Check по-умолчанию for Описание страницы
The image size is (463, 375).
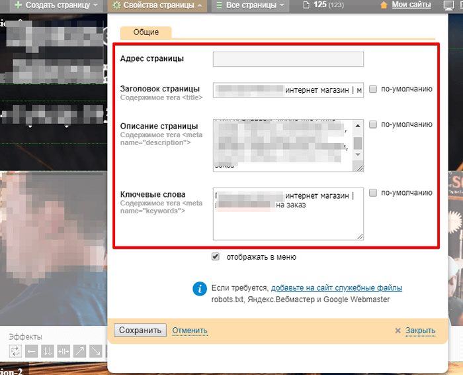tap(373, 124)
